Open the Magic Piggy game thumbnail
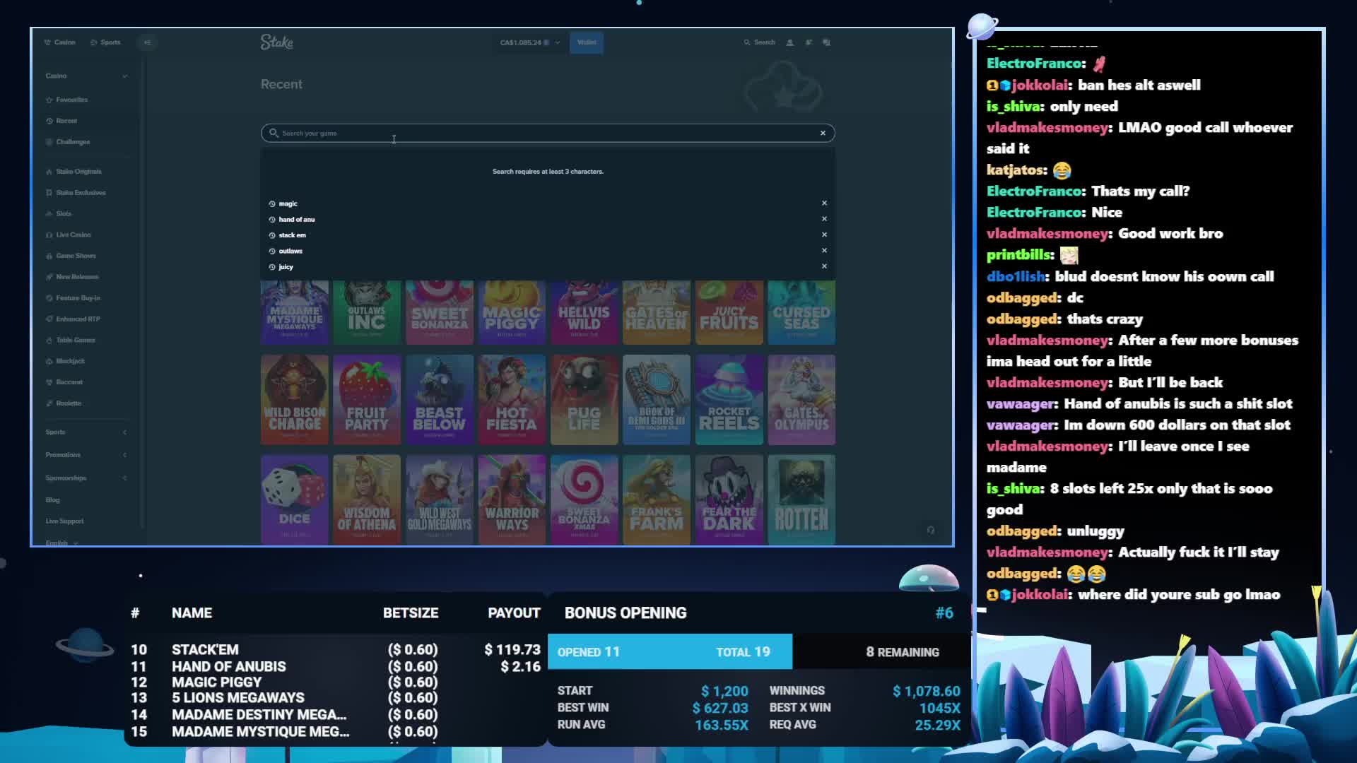Image resolution: width=1357 pixels, height=763 pixels. click(x=512, y=312)
